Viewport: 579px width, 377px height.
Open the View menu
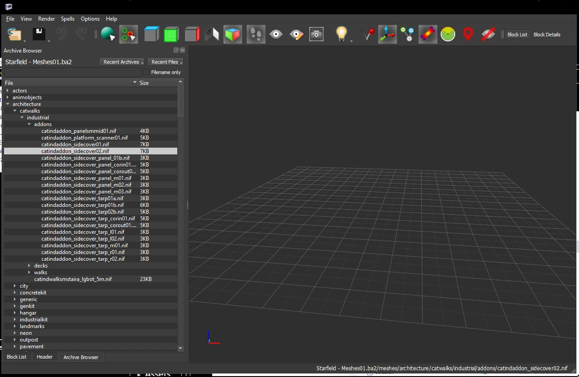coord(26,19)
